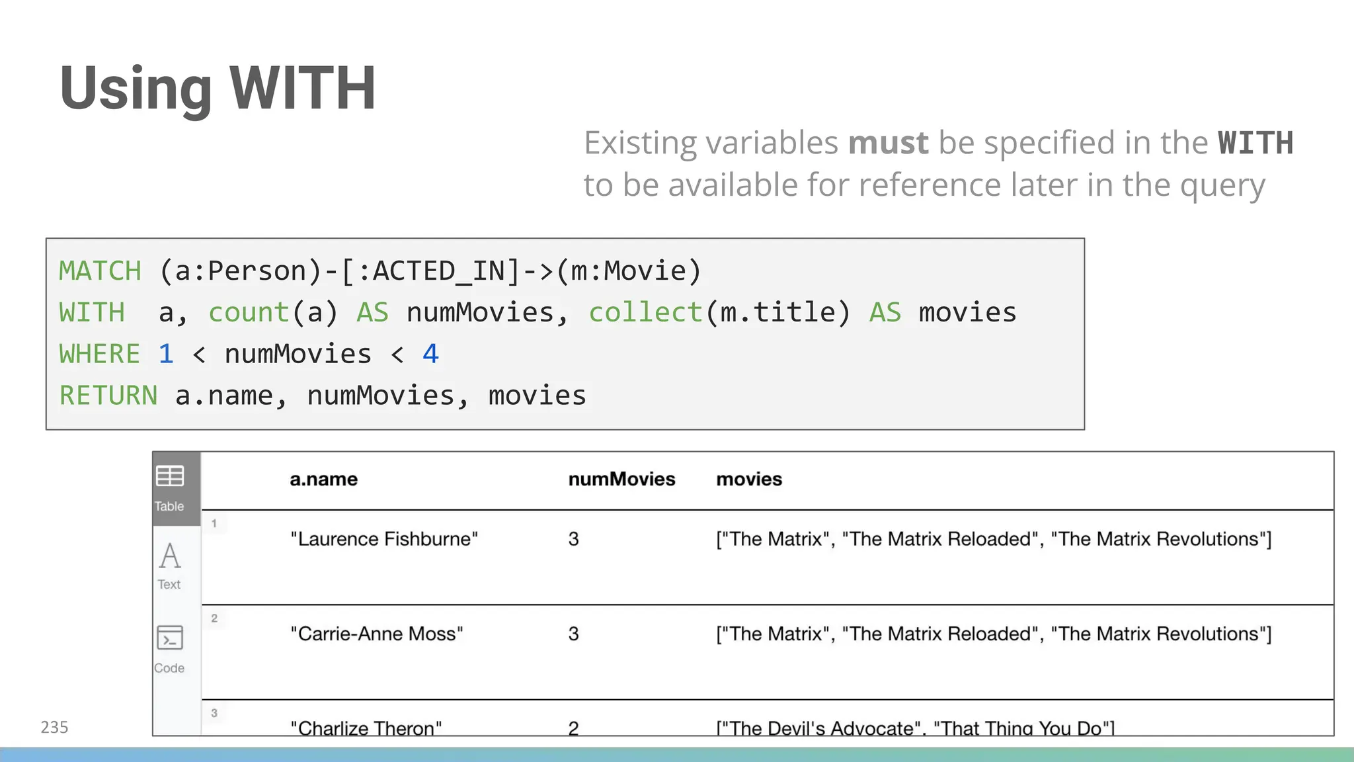The image size is (1354, 762).
Task: Click numMovies value for Carrie-Anne Moss
Action: pos(573,634)
